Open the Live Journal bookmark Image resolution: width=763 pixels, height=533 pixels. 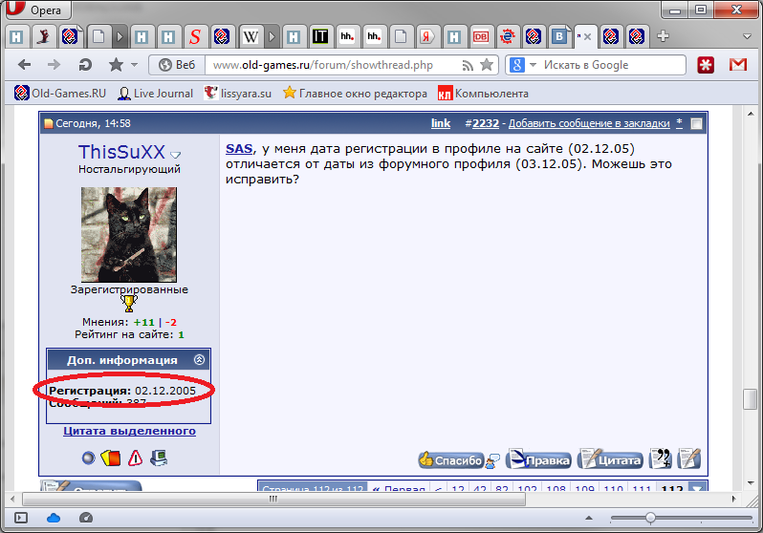156,93
